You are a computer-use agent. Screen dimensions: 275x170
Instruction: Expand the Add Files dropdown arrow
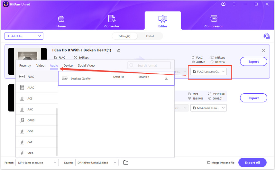click(x=40, y=36)
